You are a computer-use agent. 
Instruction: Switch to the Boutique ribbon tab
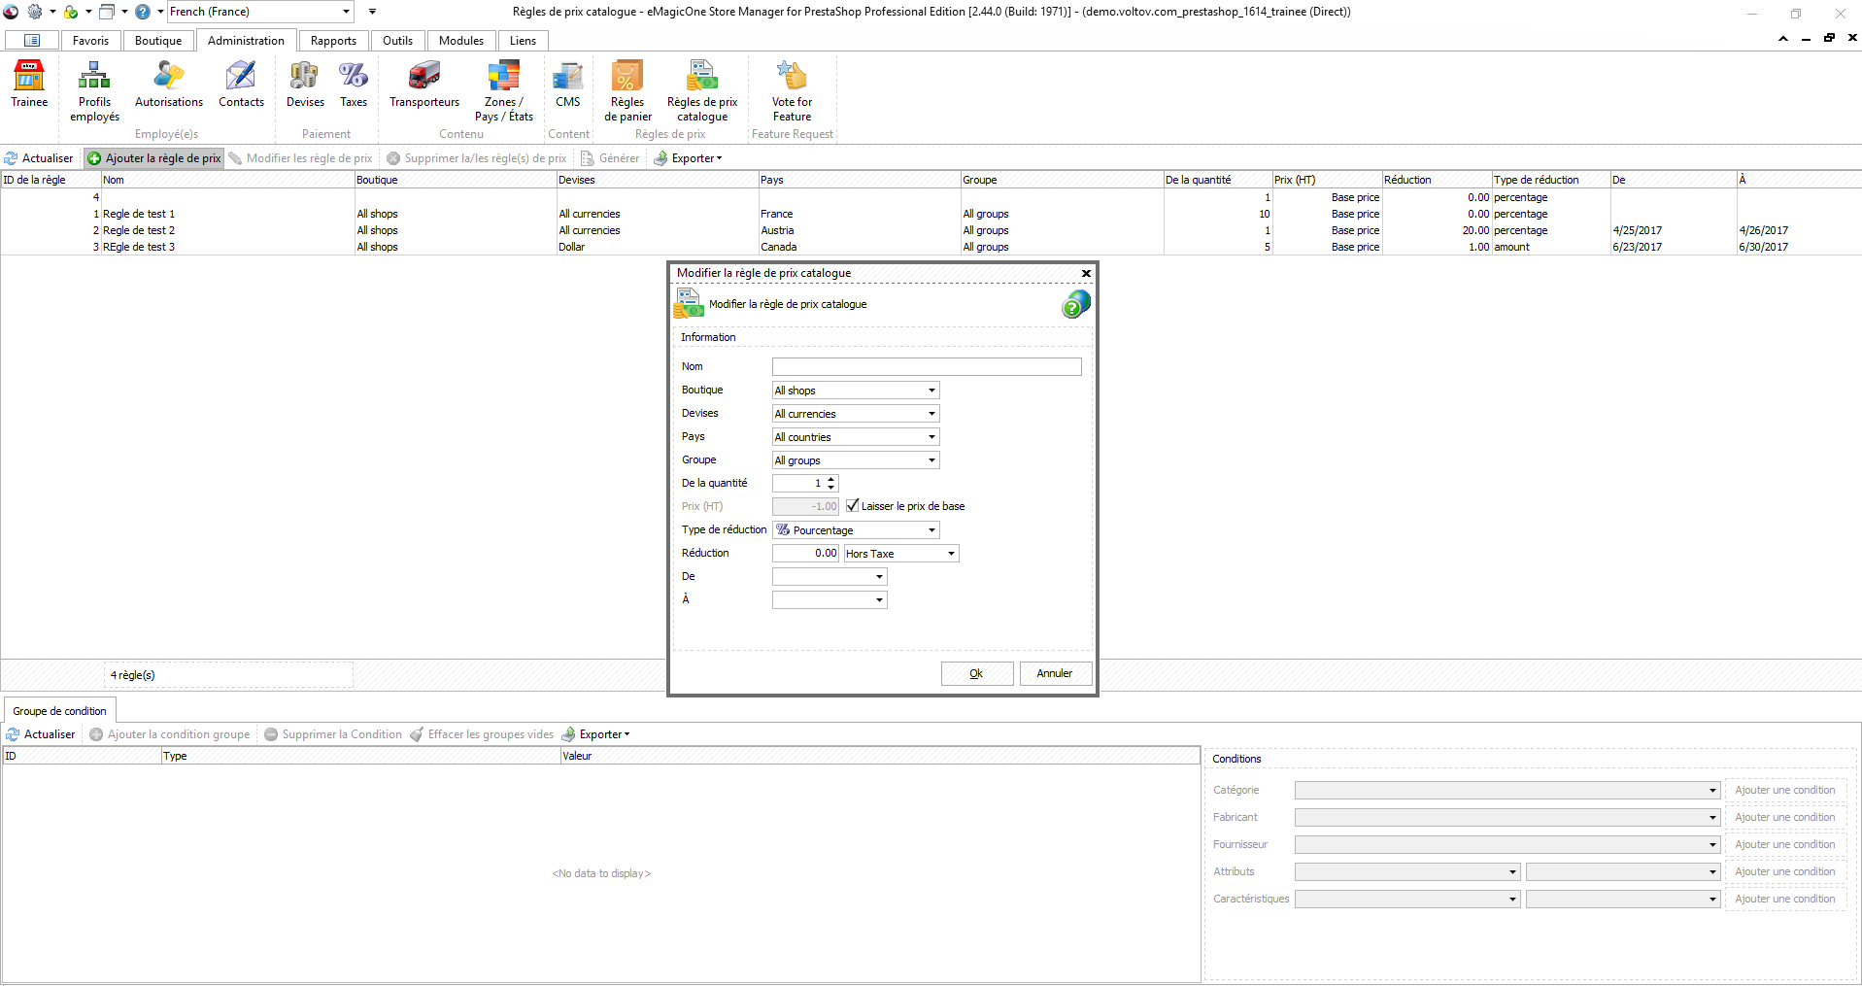[x=158, y=41]
